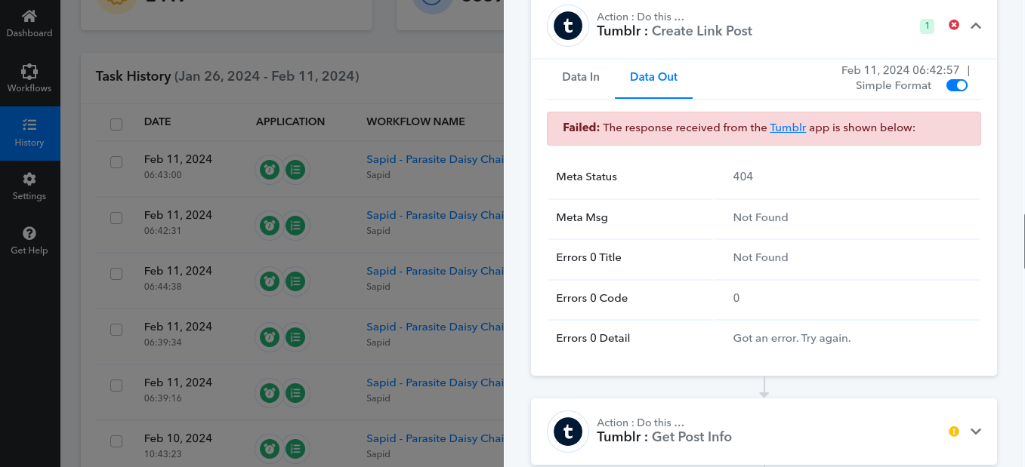Select the checkbox for 06:43:00 task
Image resolution: width=1025 pixels, height=467 pixels.
coord(116,162)
